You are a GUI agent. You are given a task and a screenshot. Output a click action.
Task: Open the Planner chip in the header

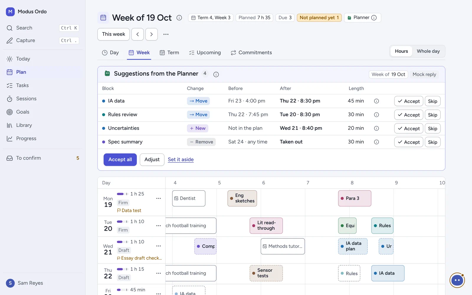click(x=362, y=18)
